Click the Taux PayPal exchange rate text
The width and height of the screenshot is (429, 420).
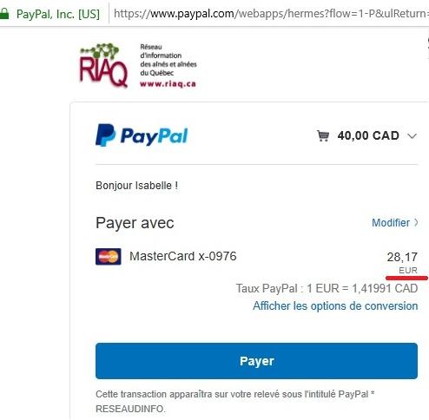327,288
